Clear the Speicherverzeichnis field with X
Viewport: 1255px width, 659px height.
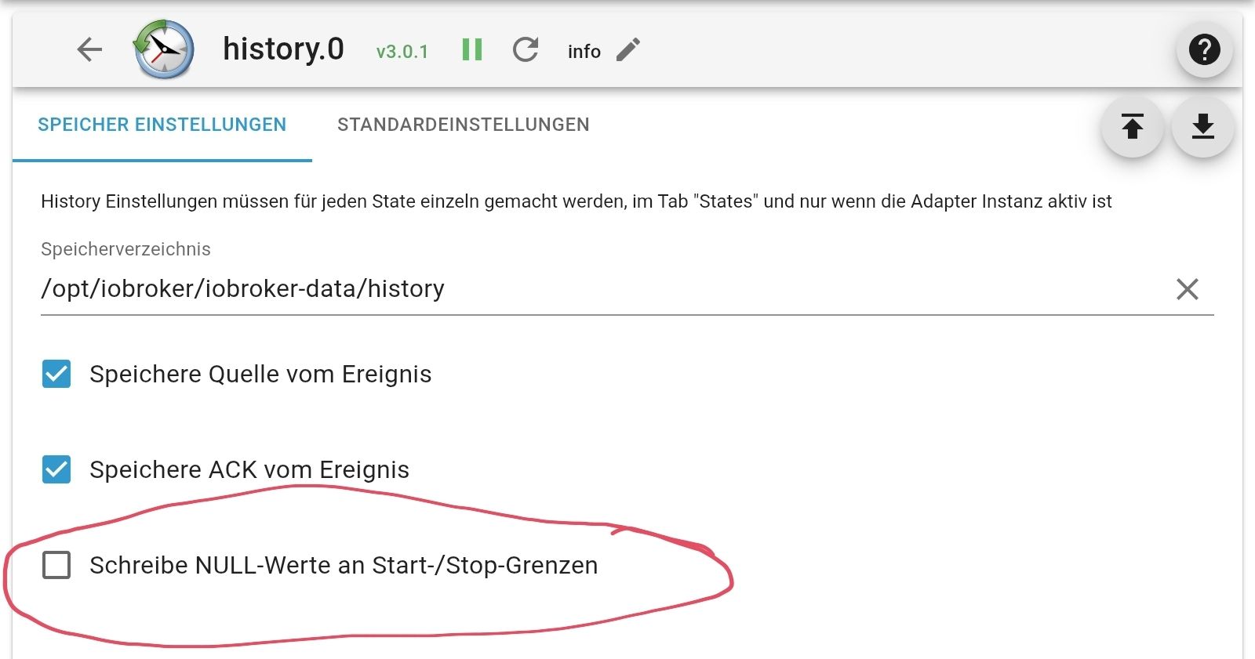coord(1187,289)
